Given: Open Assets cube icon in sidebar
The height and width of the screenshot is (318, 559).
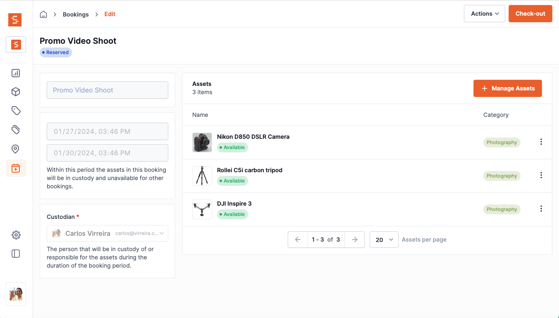Looking at the screenshot, I should [16, 92].
